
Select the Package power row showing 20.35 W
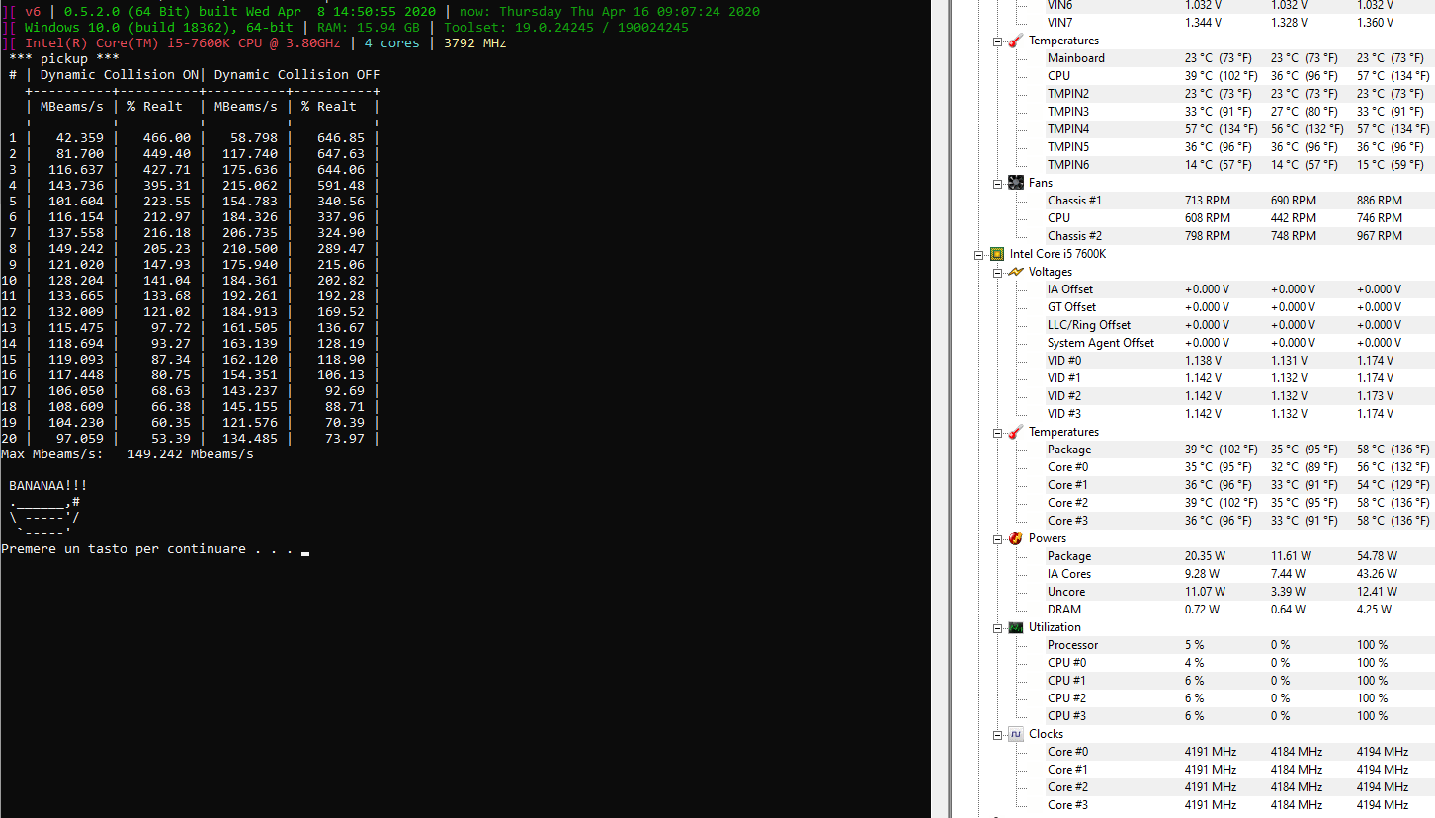(1239, 556)
